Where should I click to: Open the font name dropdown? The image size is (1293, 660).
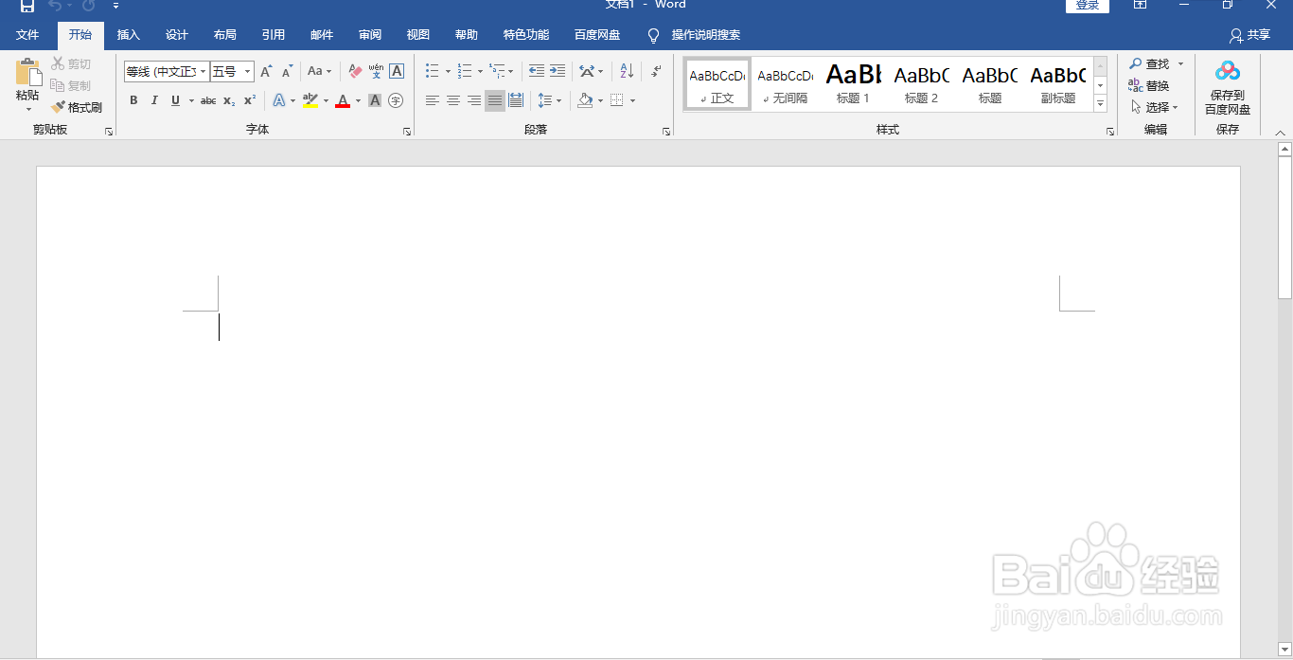tap(203, 72)
